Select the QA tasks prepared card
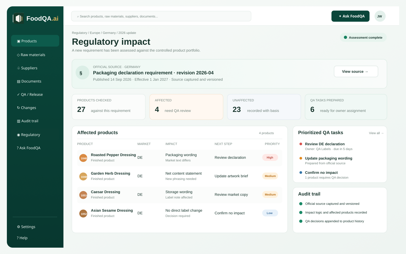Screen dimensions: 406x254 click(346, 107)
